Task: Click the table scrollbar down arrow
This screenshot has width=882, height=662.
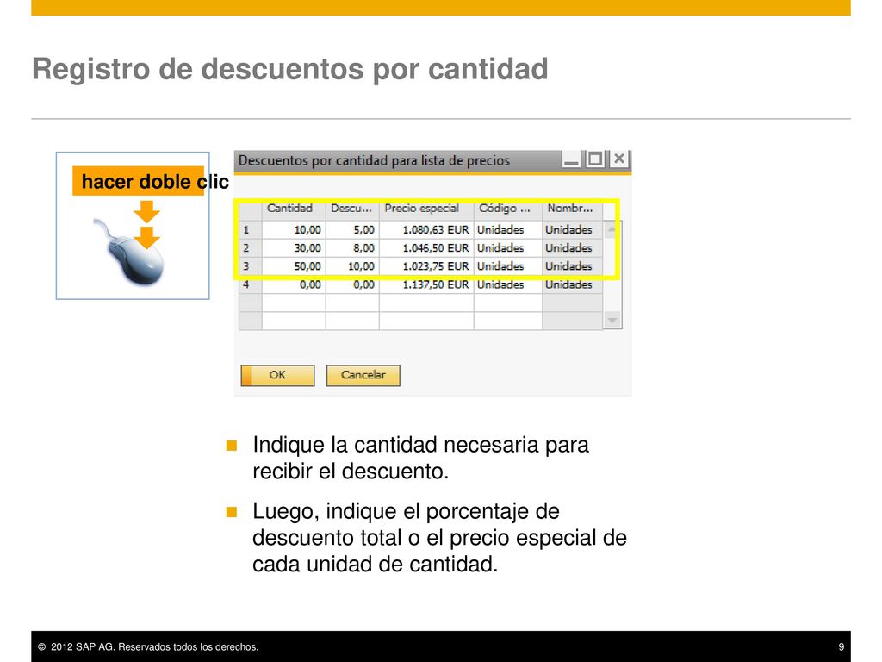Action: coord(612,321)
